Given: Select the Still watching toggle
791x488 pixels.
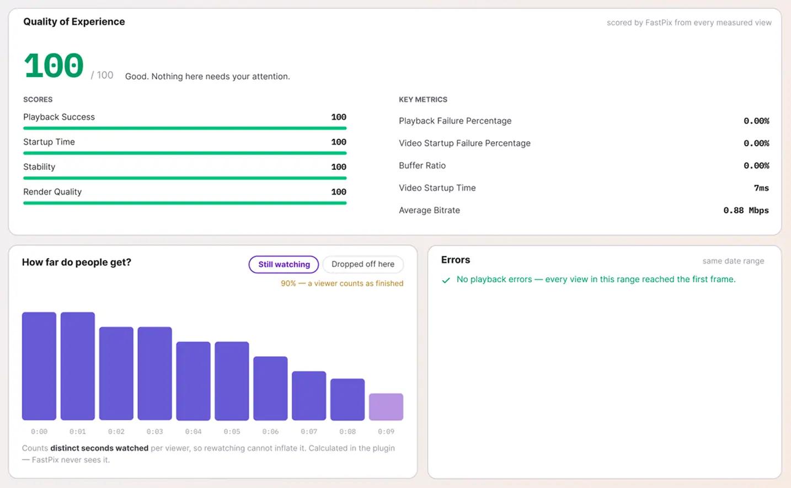Looking at the screenshot, I should point(284,264).
